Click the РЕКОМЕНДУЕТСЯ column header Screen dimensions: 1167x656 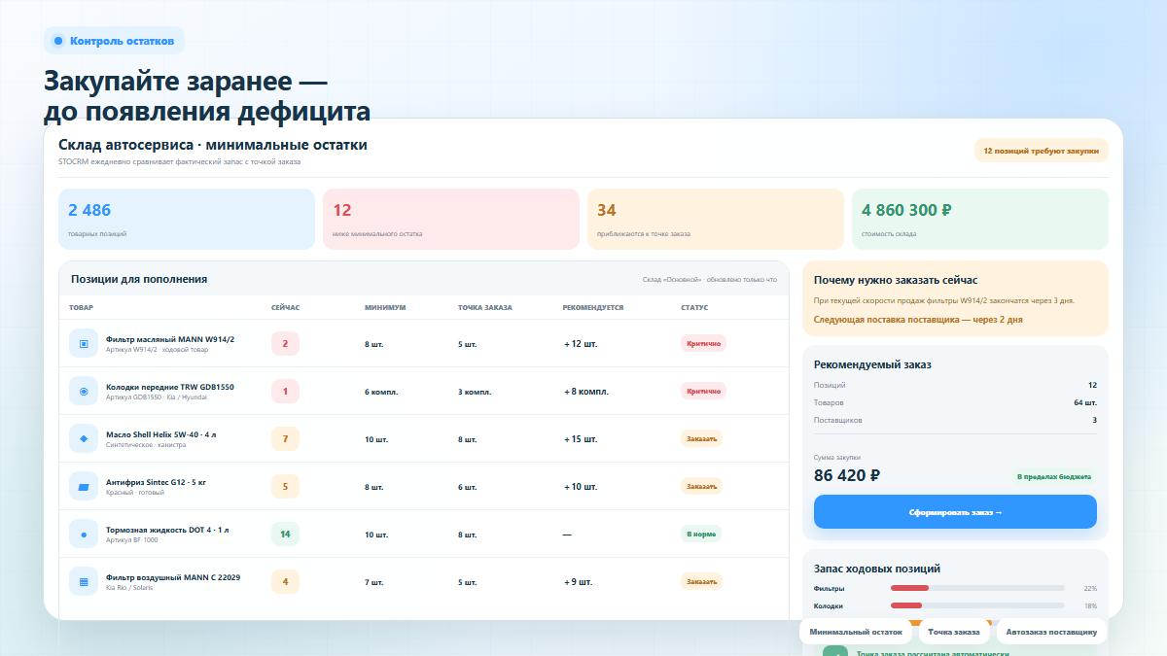[x=593, y=307]
